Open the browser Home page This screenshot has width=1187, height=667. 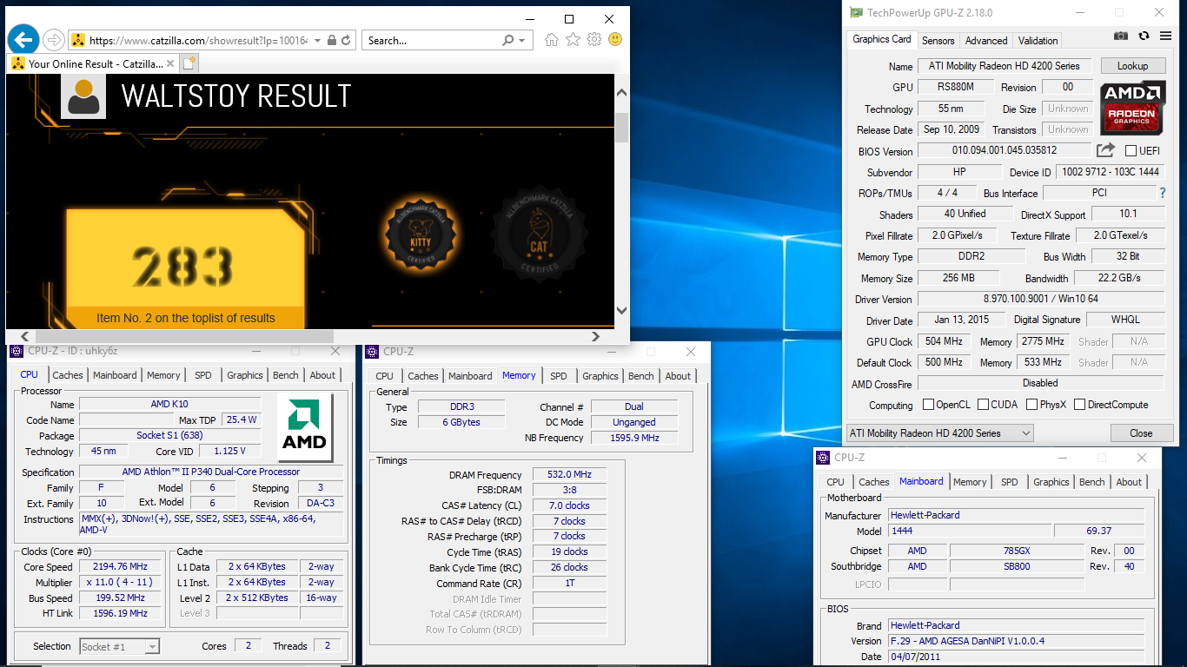click(551, 39)
